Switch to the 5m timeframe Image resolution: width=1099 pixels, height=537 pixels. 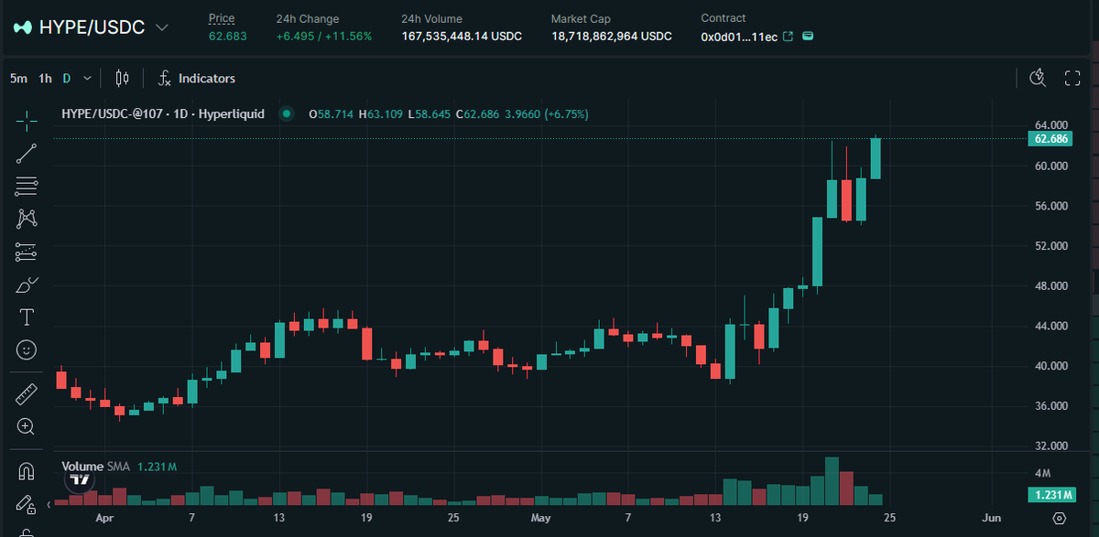coord(18,79)
